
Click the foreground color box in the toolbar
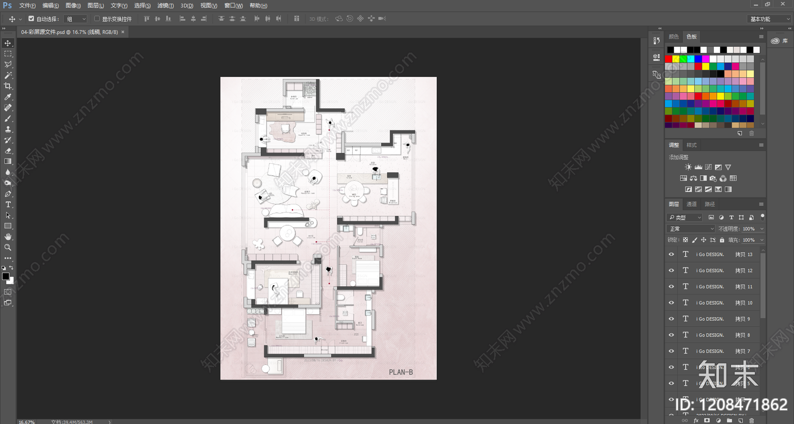click(5, 276)
